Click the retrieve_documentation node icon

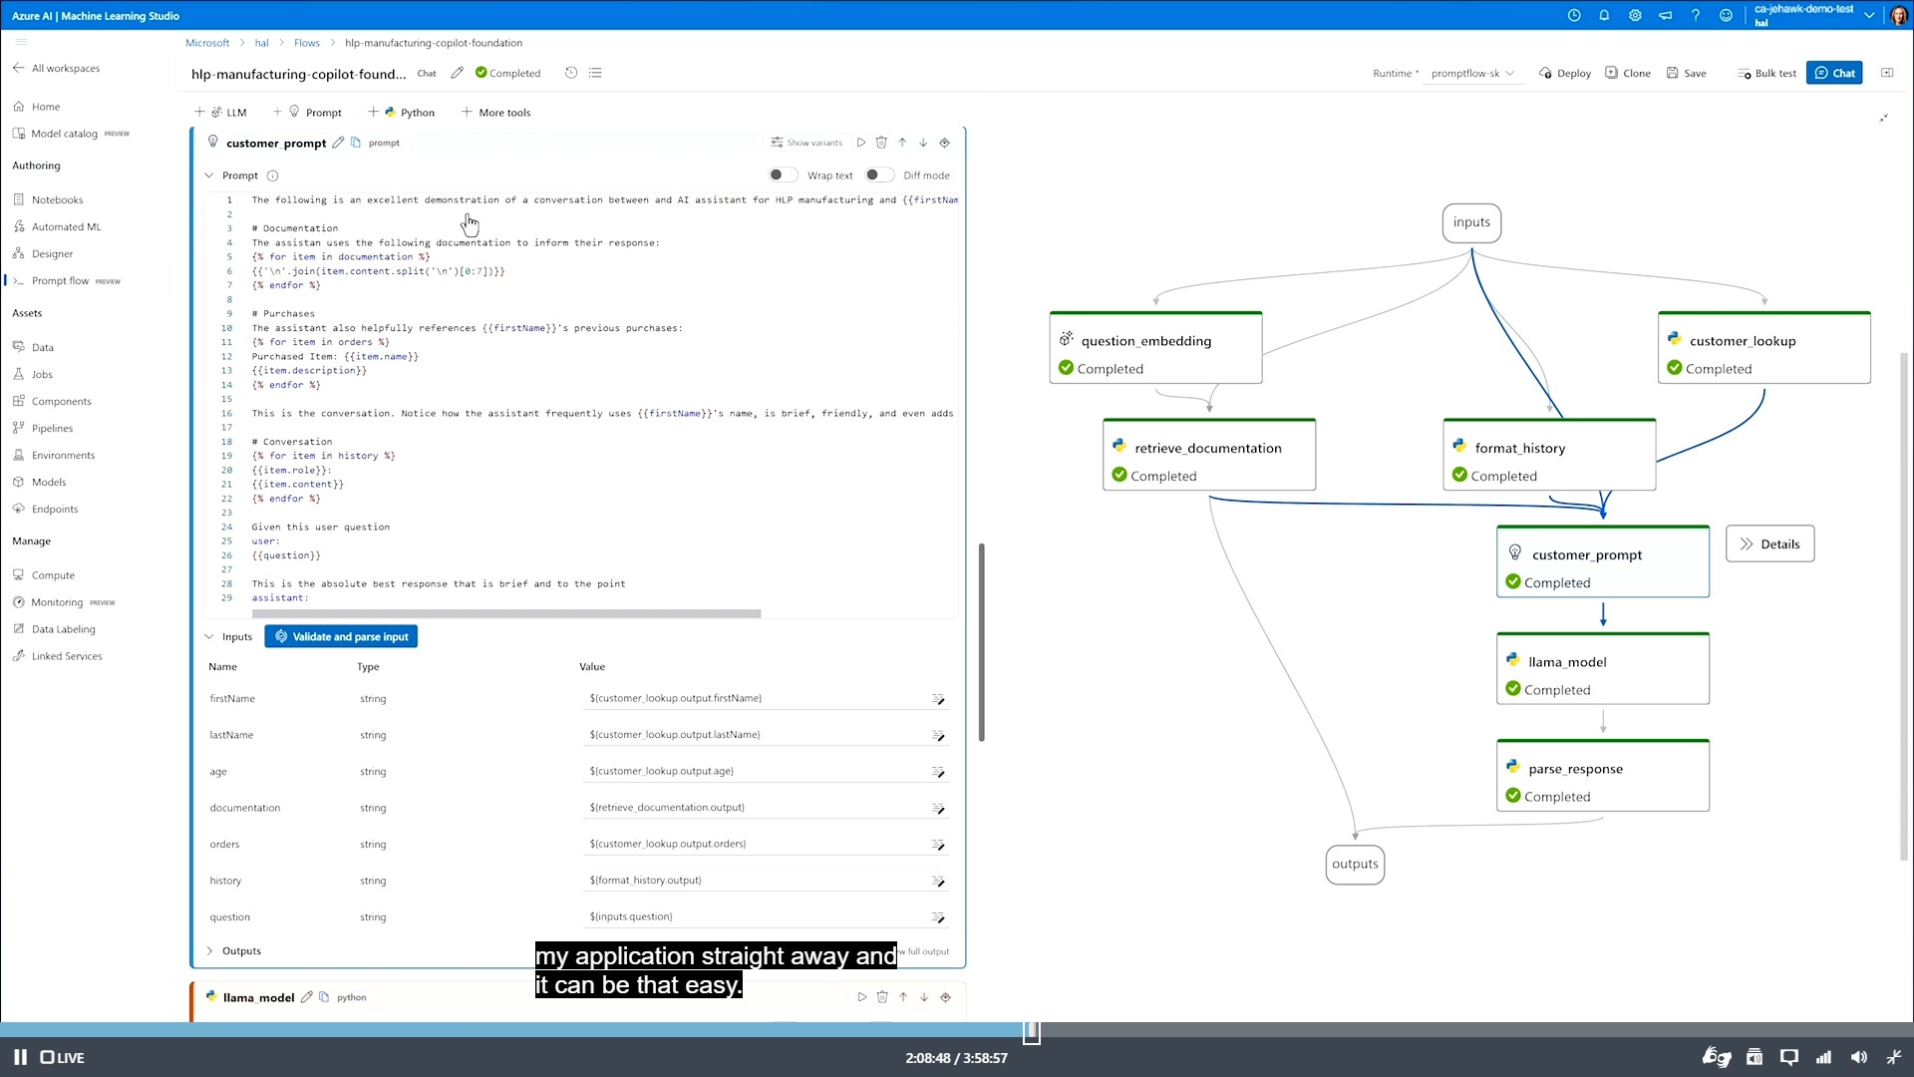1120,447
